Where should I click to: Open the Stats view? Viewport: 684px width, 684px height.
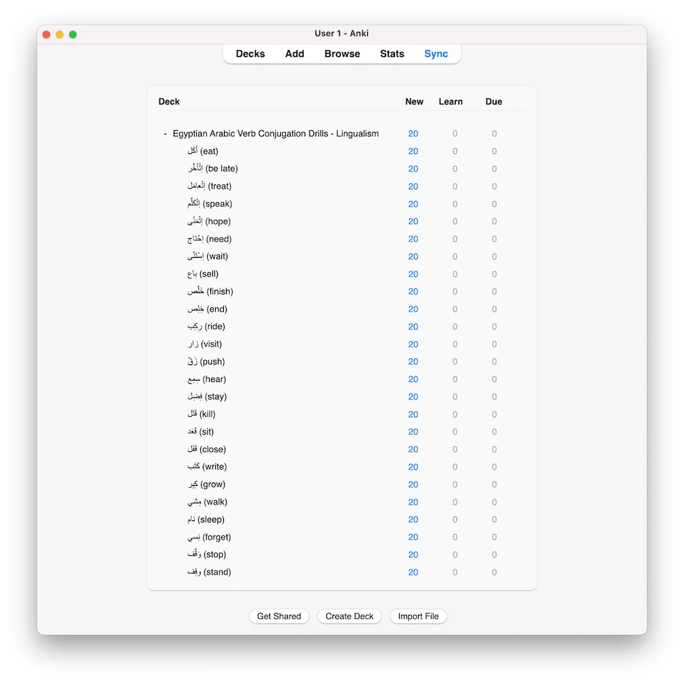[392, 54]
